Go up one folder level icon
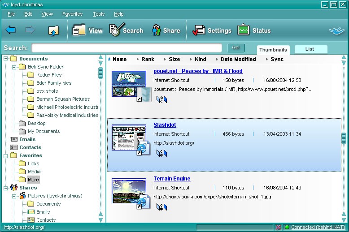Viewport: 349px width, 232px height. coord(53,30)
